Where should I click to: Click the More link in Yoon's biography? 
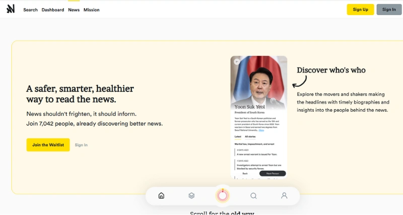coord(261,130)
